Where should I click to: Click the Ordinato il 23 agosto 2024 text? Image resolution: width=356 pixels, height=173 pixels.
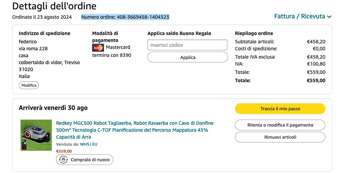pos(42,17)
